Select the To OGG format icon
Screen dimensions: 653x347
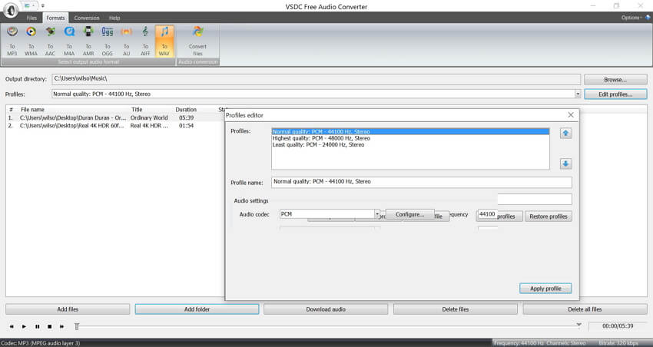[x=108, y=41]
